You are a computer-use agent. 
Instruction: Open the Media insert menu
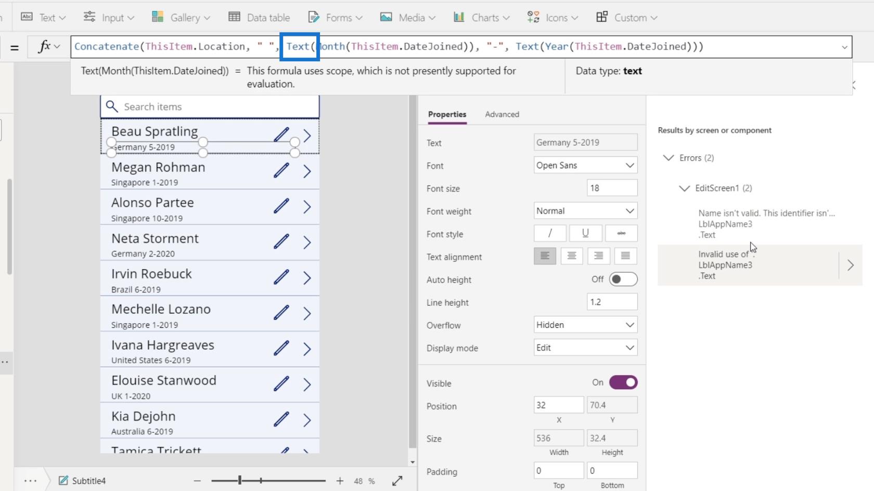tap(407, 18)
